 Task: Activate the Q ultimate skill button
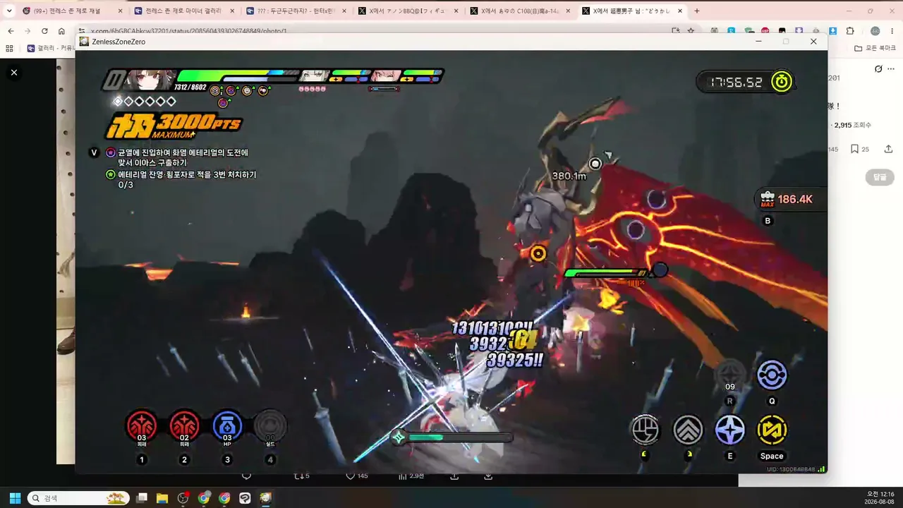772,375
